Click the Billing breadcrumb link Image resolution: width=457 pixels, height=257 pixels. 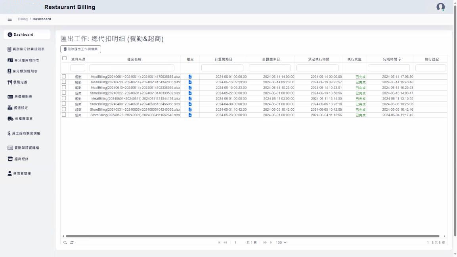pos(23,19)
